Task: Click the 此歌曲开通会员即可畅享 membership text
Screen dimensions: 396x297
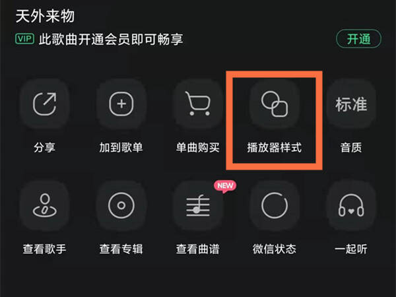Action: click(x=111, y=40)
